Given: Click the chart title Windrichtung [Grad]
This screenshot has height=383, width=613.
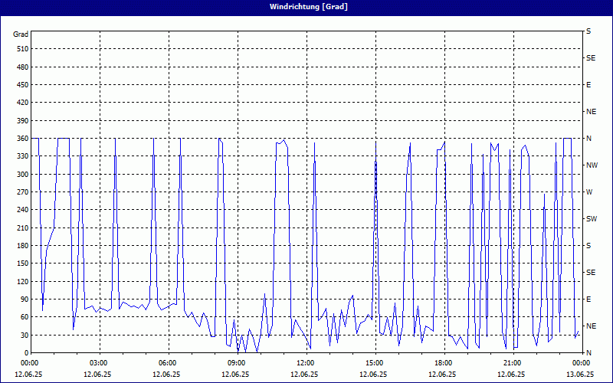Looking at the screenshot, I should point(306,7).
